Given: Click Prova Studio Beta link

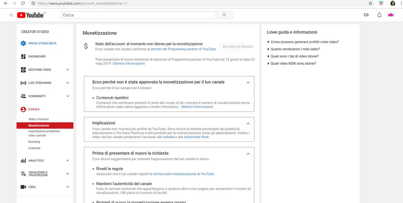Looking at the screenshot, I should pos(42,43).
